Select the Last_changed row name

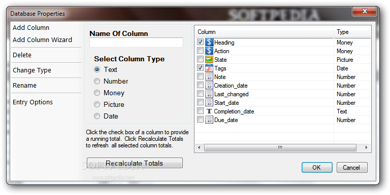tap(232, 94)
